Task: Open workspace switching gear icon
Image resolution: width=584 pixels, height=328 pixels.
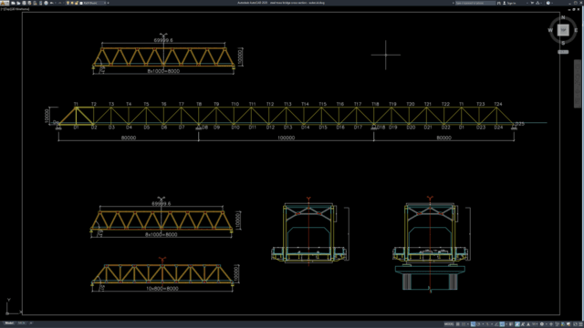Action: (542, 324)
